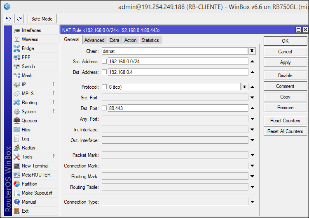Open the Switch menu icon
Viewport: 309px width, 218px height.
17,67
